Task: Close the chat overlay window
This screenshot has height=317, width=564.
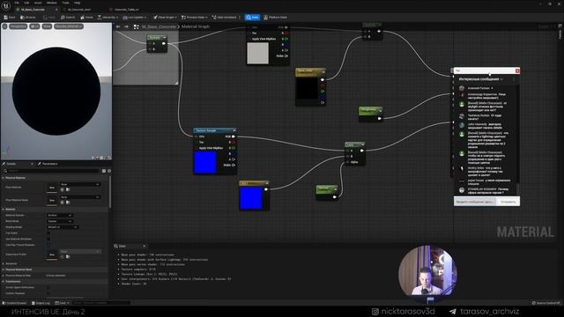Action: pyautogui.click(x=517, y=70)
